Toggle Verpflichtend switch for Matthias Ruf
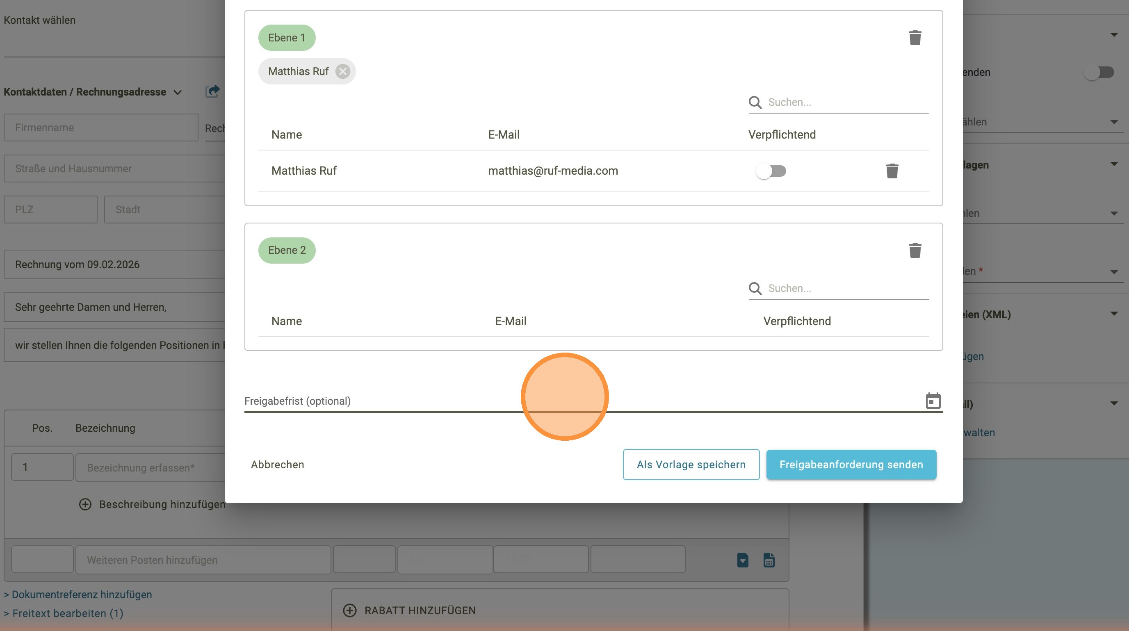 [x=771, y=171]
